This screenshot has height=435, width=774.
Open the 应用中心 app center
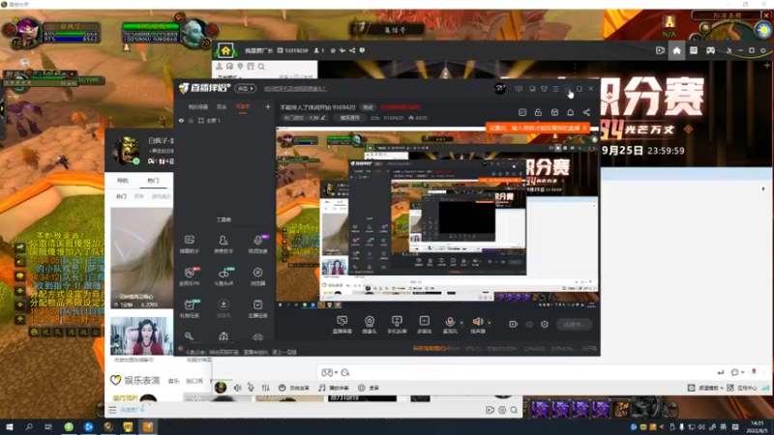click(742, 389)
